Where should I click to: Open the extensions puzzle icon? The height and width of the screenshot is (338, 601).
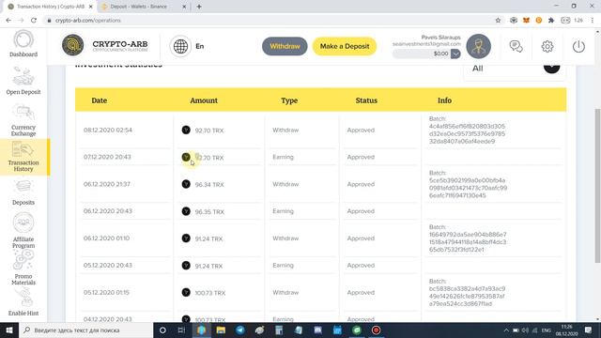(x=551, y=21)
